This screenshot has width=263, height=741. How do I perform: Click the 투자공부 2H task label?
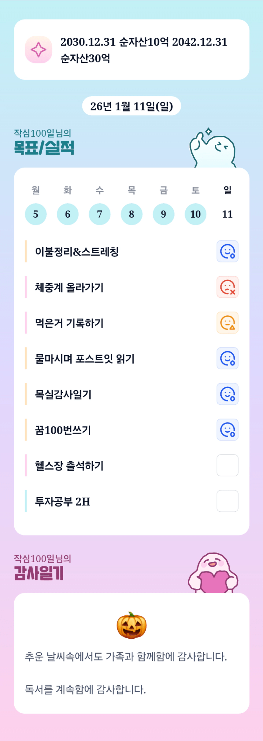[63, 501]
